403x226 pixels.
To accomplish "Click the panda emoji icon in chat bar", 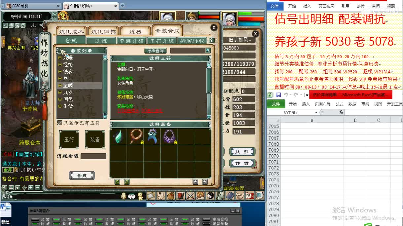I will coord(131,196).
